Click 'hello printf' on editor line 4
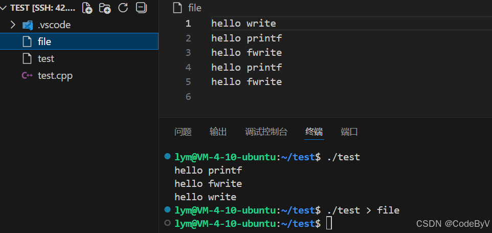 [x=247, y=67]
